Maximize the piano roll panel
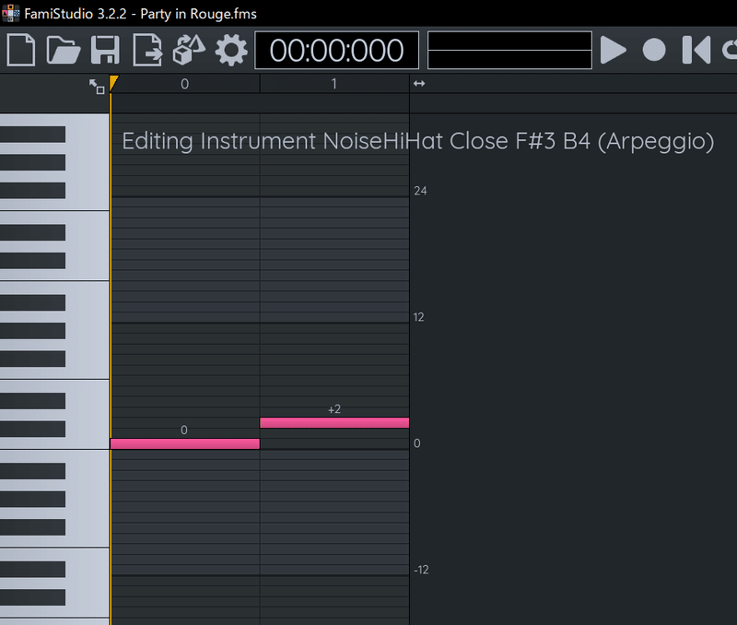The height and width of the screenshot is (625, 737). pyautogui.click(x=97, y=86)
